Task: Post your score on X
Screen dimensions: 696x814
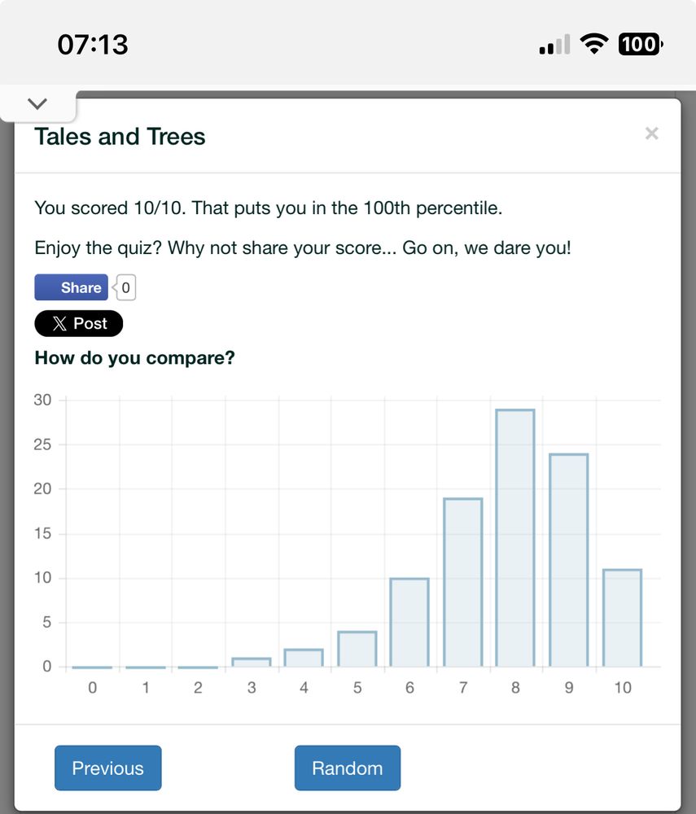Action: [x=78, y=323]
